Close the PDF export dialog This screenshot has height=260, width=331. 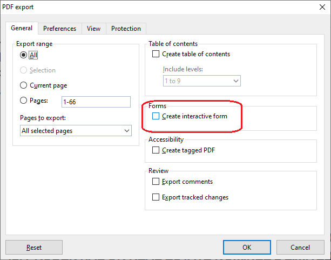pos(319,8)
